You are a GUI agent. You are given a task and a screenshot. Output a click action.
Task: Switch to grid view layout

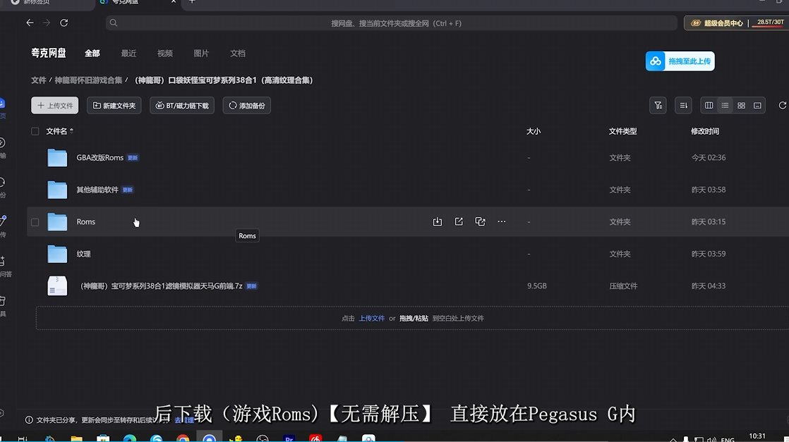(x=741, y=105)
